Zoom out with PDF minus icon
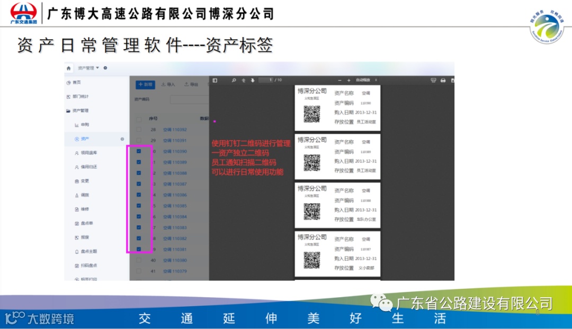This screenshot has width=572, height=329. click(x=339, y=80)
